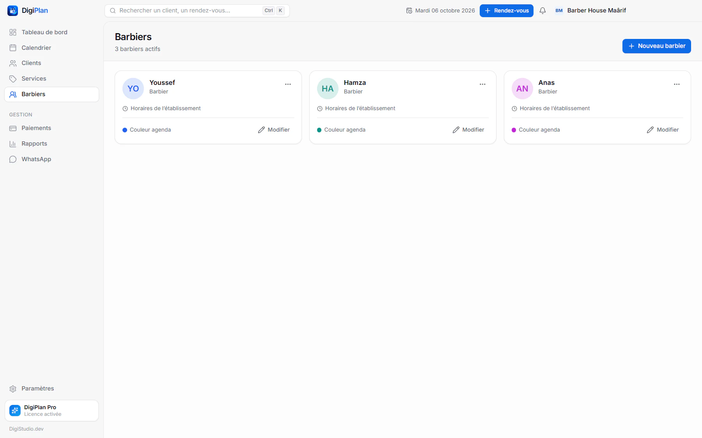
Task: Click the 'Licence activée' text
Action: click(x=43, y=414)
